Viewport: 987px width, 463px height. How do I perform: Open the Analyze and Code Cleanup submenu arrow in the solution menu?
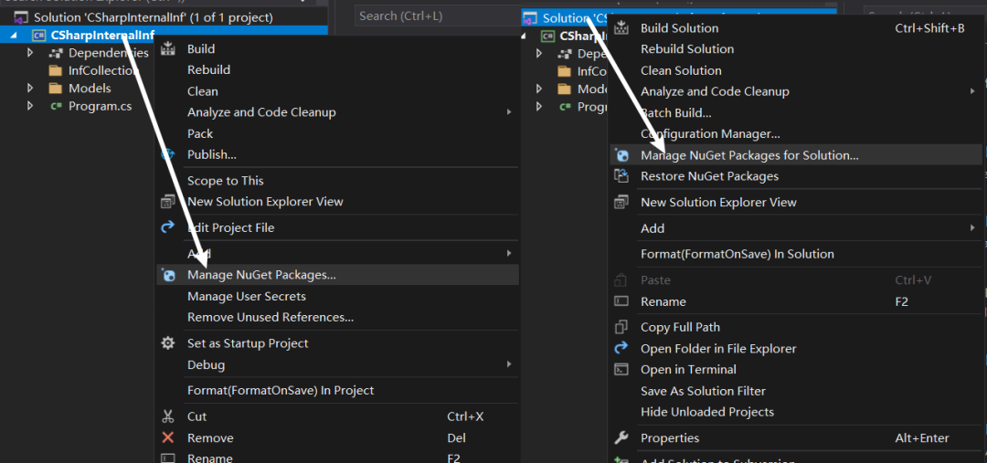pyautogui.click(x=972, y=91)
